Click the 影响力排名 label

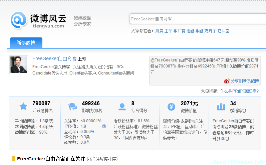pos(92,111)
